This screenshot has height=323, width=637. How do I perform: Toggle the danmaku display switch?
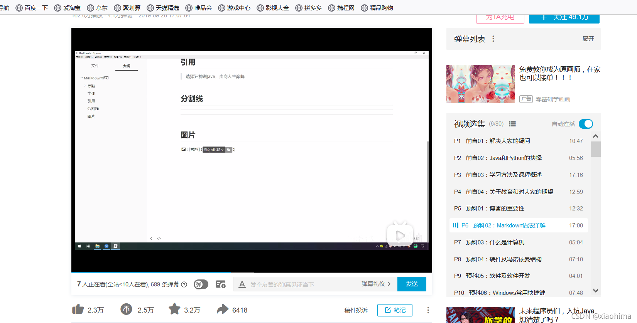[x=201, y=284]
